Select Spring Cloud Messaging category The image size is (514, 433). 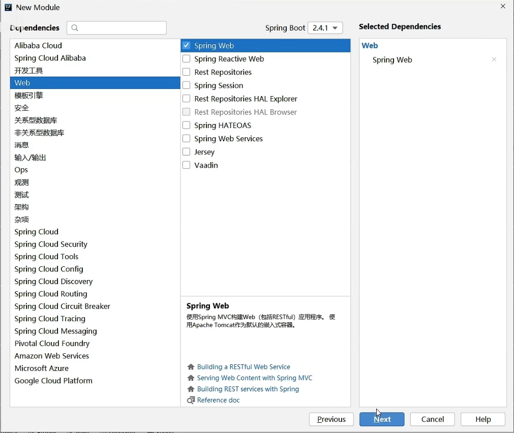pos(95,331)
